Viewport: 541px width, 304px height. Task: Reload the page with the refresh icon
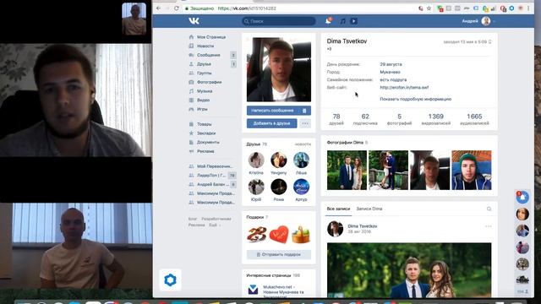177,8
